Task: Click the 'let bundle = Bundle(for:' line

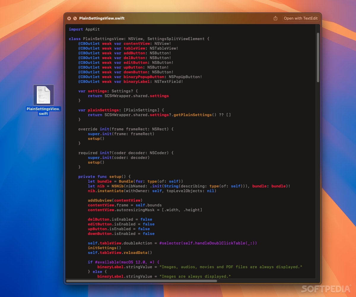Action: [135, 181]
